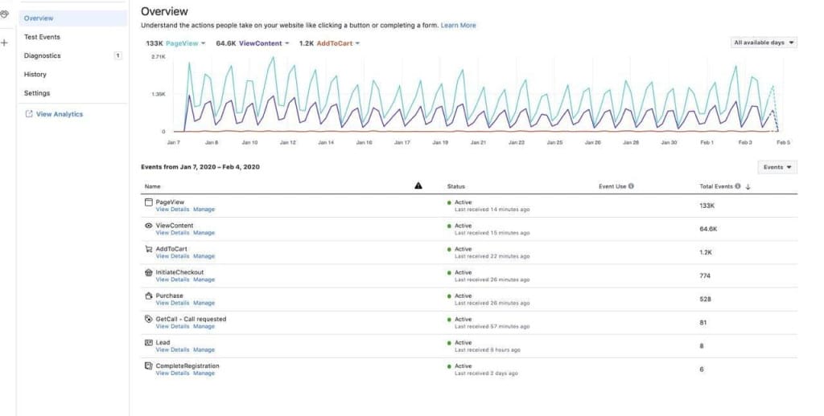This screenshot has height=416, width=824.
Task: Open the View Analytics link
Action: tap(59, 114)
